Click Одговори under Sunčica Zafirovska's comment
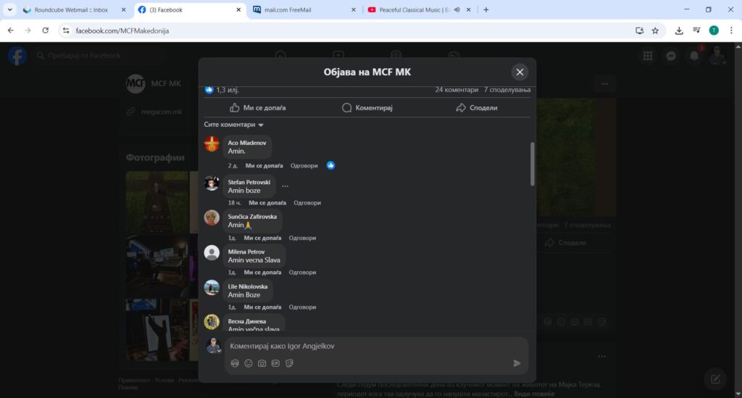Screen dimensions: 742x398 (x=302, y=238)
